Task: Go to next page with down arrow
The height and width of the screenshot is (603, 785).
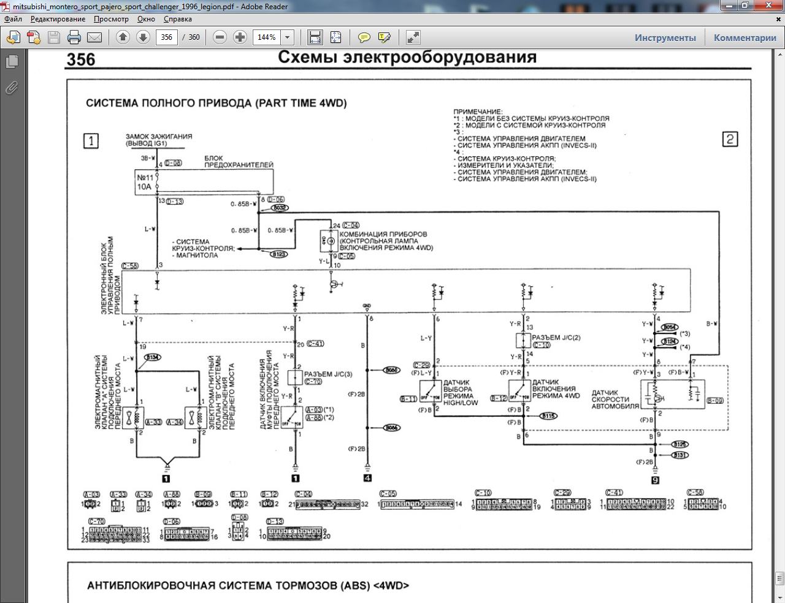Action: click(x=143, y=37)
